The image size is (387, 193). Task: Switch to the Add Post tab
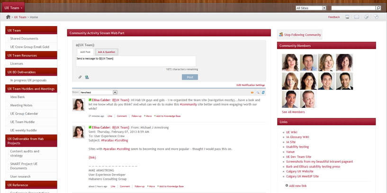coord(85,52)
